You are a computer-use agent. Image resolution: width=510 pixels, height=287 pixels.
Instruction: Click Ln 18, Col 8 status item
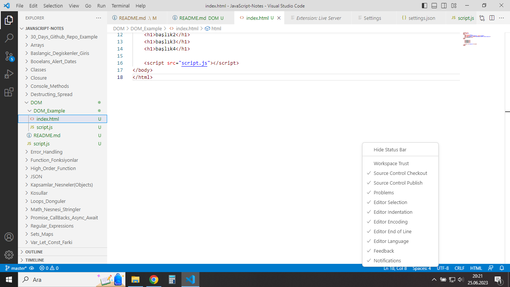pos(395,268)
